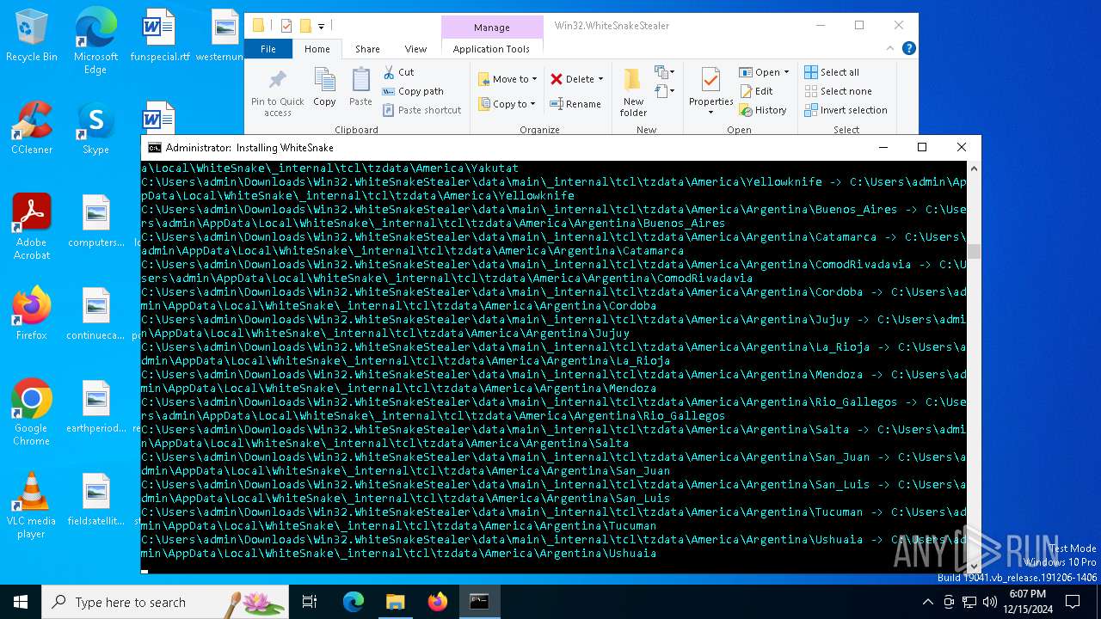1101x619 pixels.
Task: Select the computers image file on desktop
Action: (95, 221)
